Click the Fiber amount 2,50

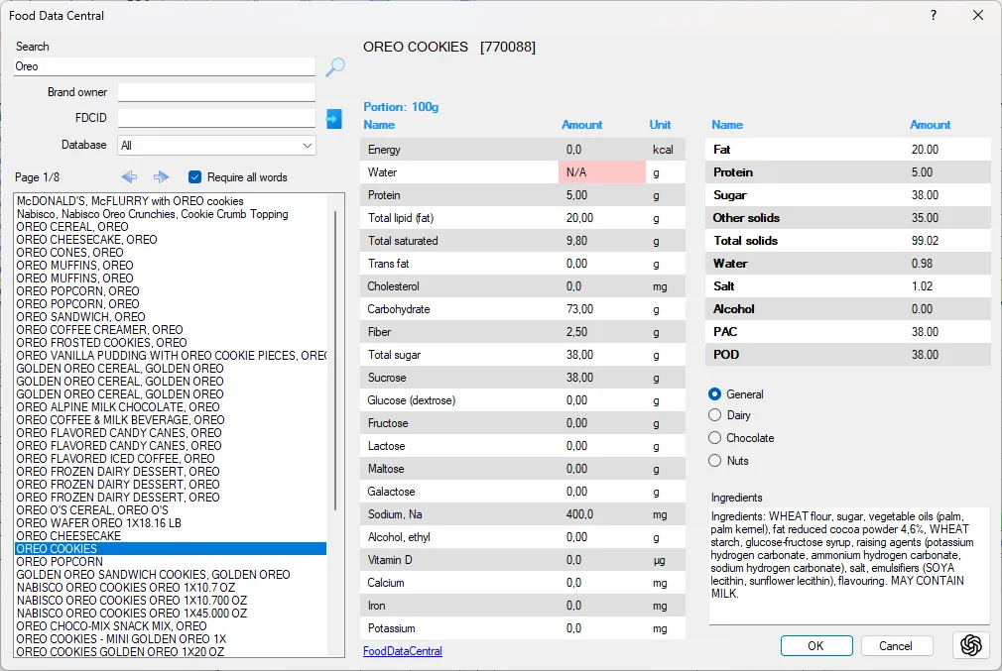576,332
